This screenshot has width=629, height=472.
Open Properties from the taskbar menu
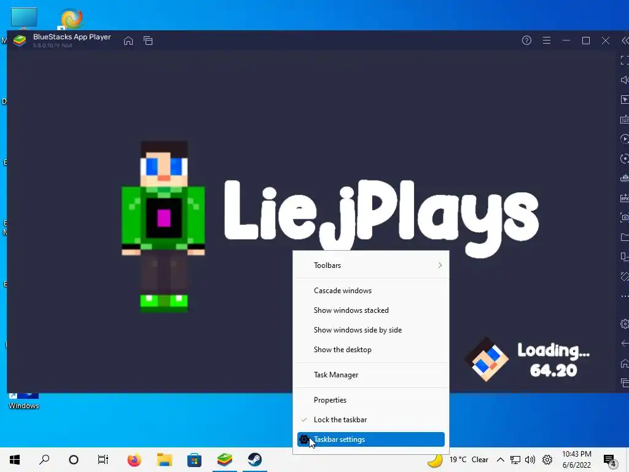[370, 400]
